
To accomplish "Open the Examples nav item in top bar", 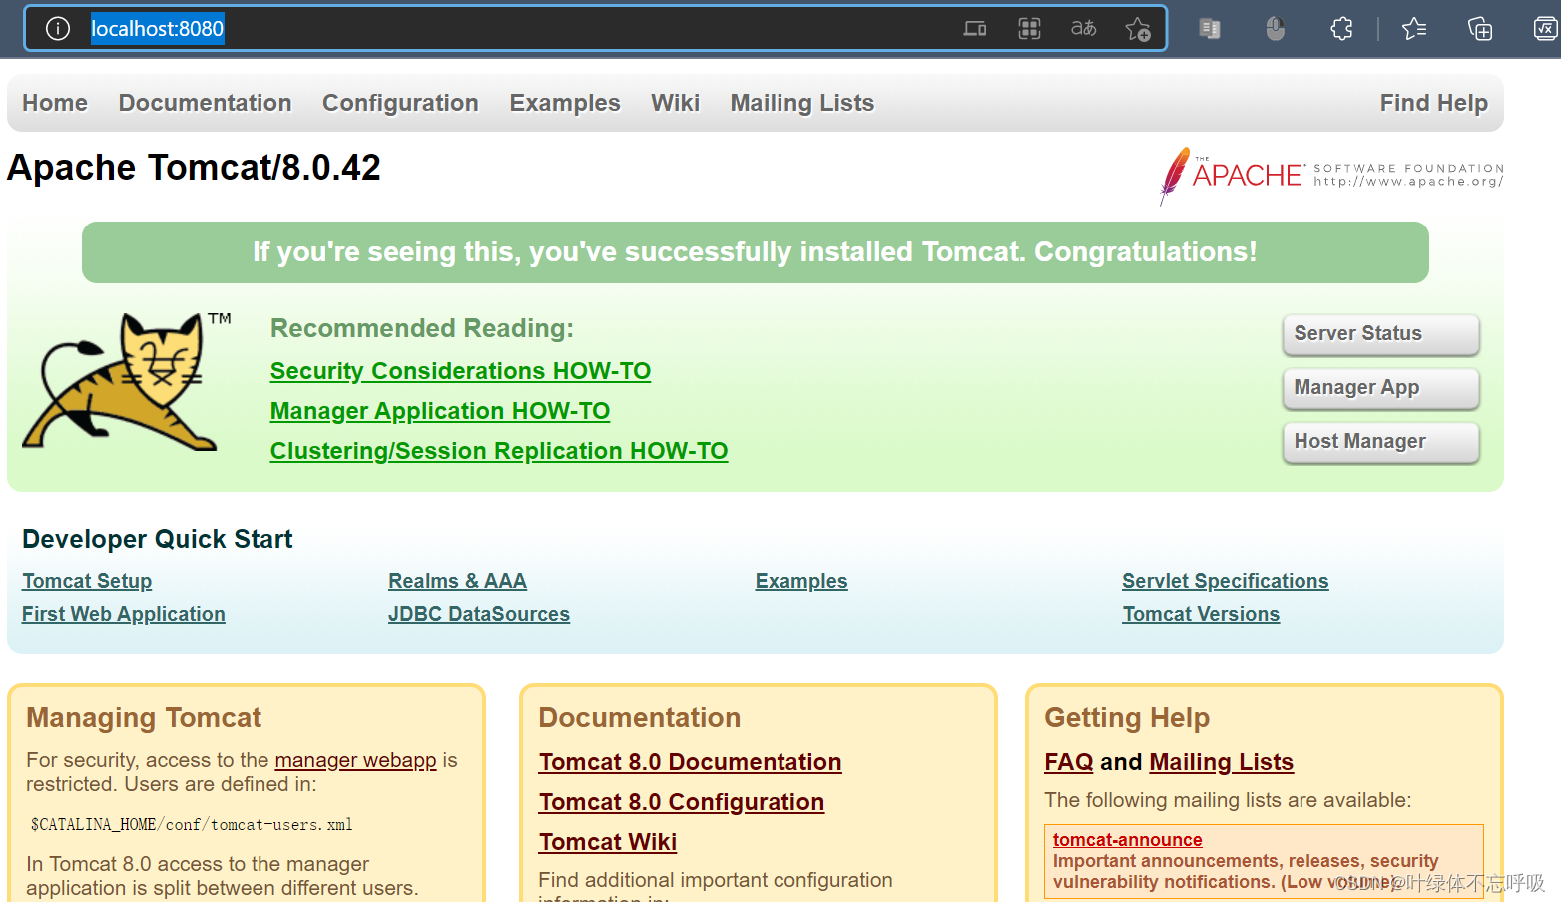I will tap(565, 103).
